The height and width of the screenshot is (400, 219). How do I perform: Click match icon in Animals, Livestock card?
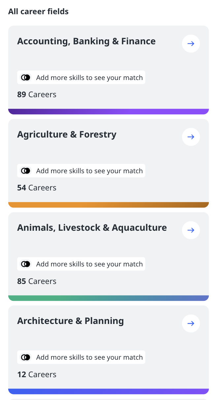pyautogui.click(x=26, y=264)
